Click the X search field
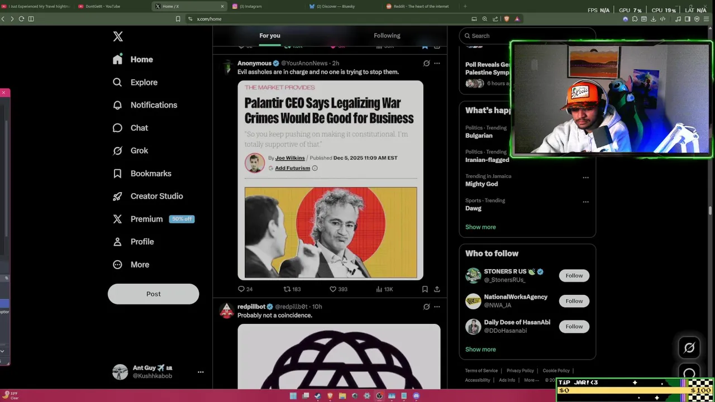This screenshot has height=402, width=715. (x=527, y=36)
